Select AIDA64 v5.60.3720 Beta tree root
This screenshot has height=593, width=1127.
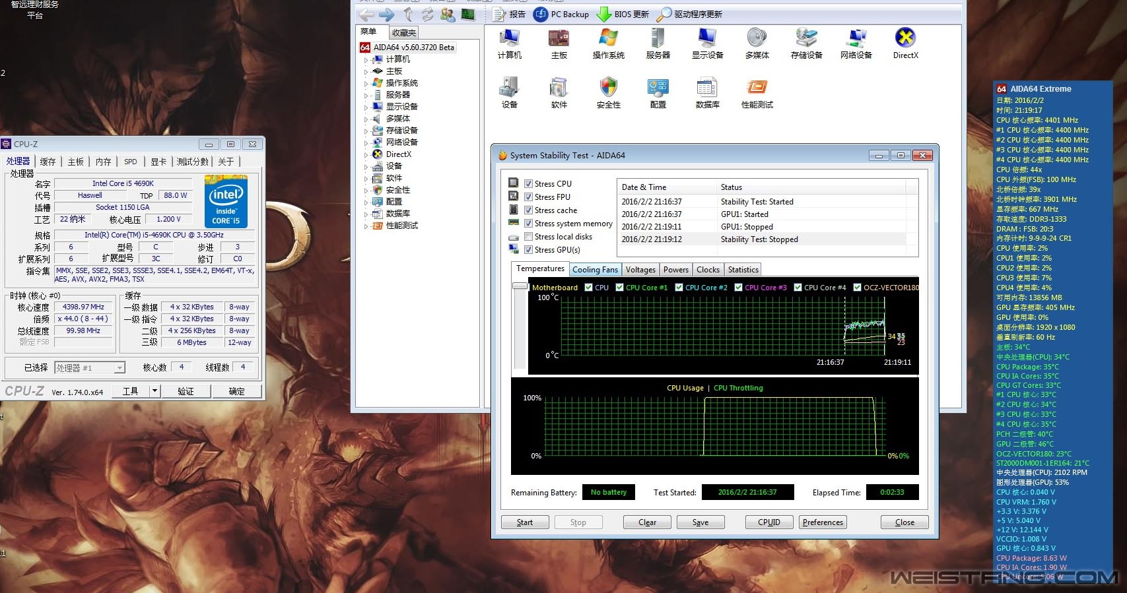click(407, 47)
